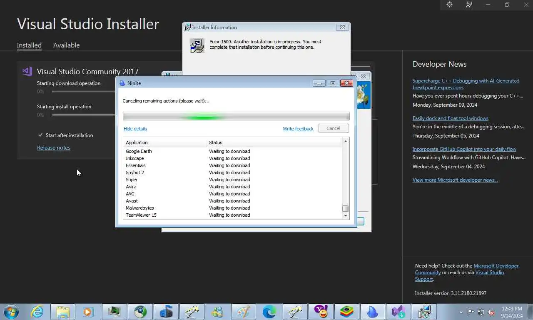Open Microsoft Edge in the taskbar
Image resolution: width=533 pixels, height=320 pixels.
point(269,312)
